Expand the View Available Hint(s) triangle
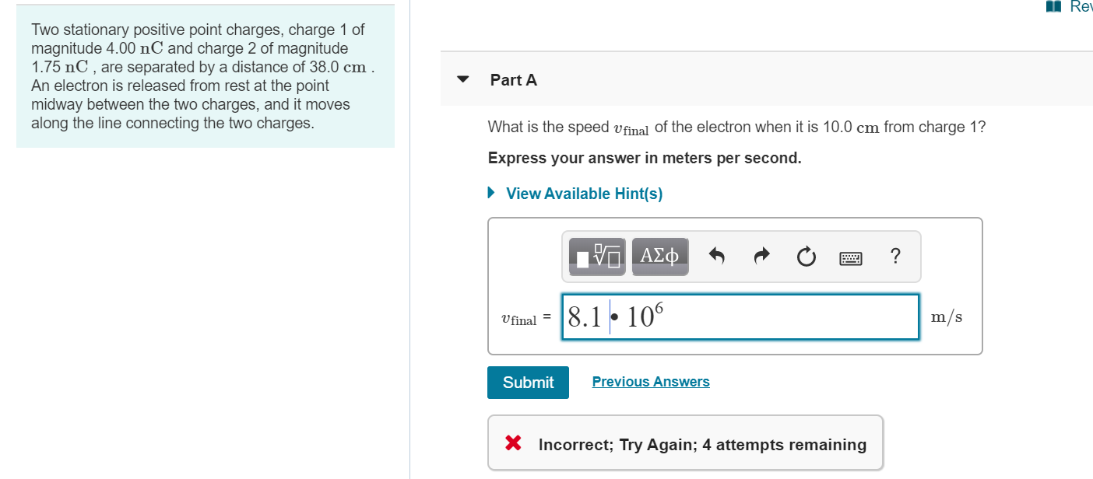The image size is (1093, 479). [x=492, y=193]
